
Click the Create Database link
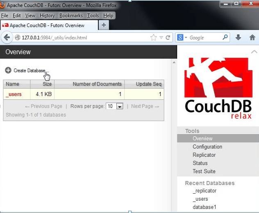pyautogui.click(x=30, y=71)
